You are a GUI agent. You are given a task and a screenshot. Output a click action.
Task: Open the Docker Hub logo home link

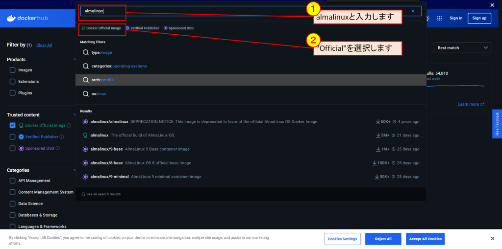(27, 18)
